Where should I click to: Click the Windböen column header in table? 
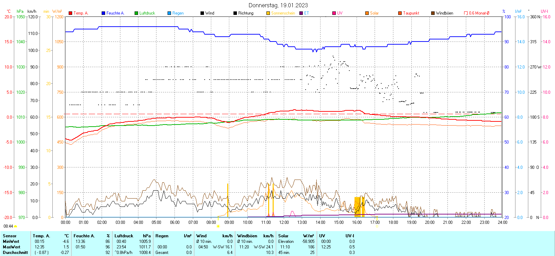tap(247, 236)
